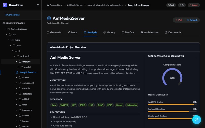Go to AntMediaServer breadcrumb
Image resolution: width=205 pixels, height=128 pixels.
pyautogui.click(x=75, y=5)
